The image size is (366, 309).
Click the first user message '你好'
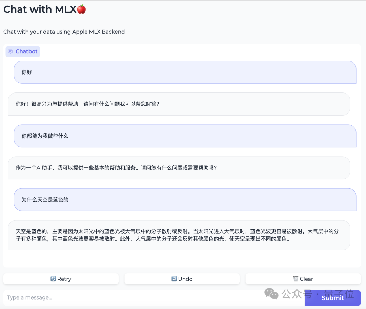pyautogui.click(x=27, y=72)
